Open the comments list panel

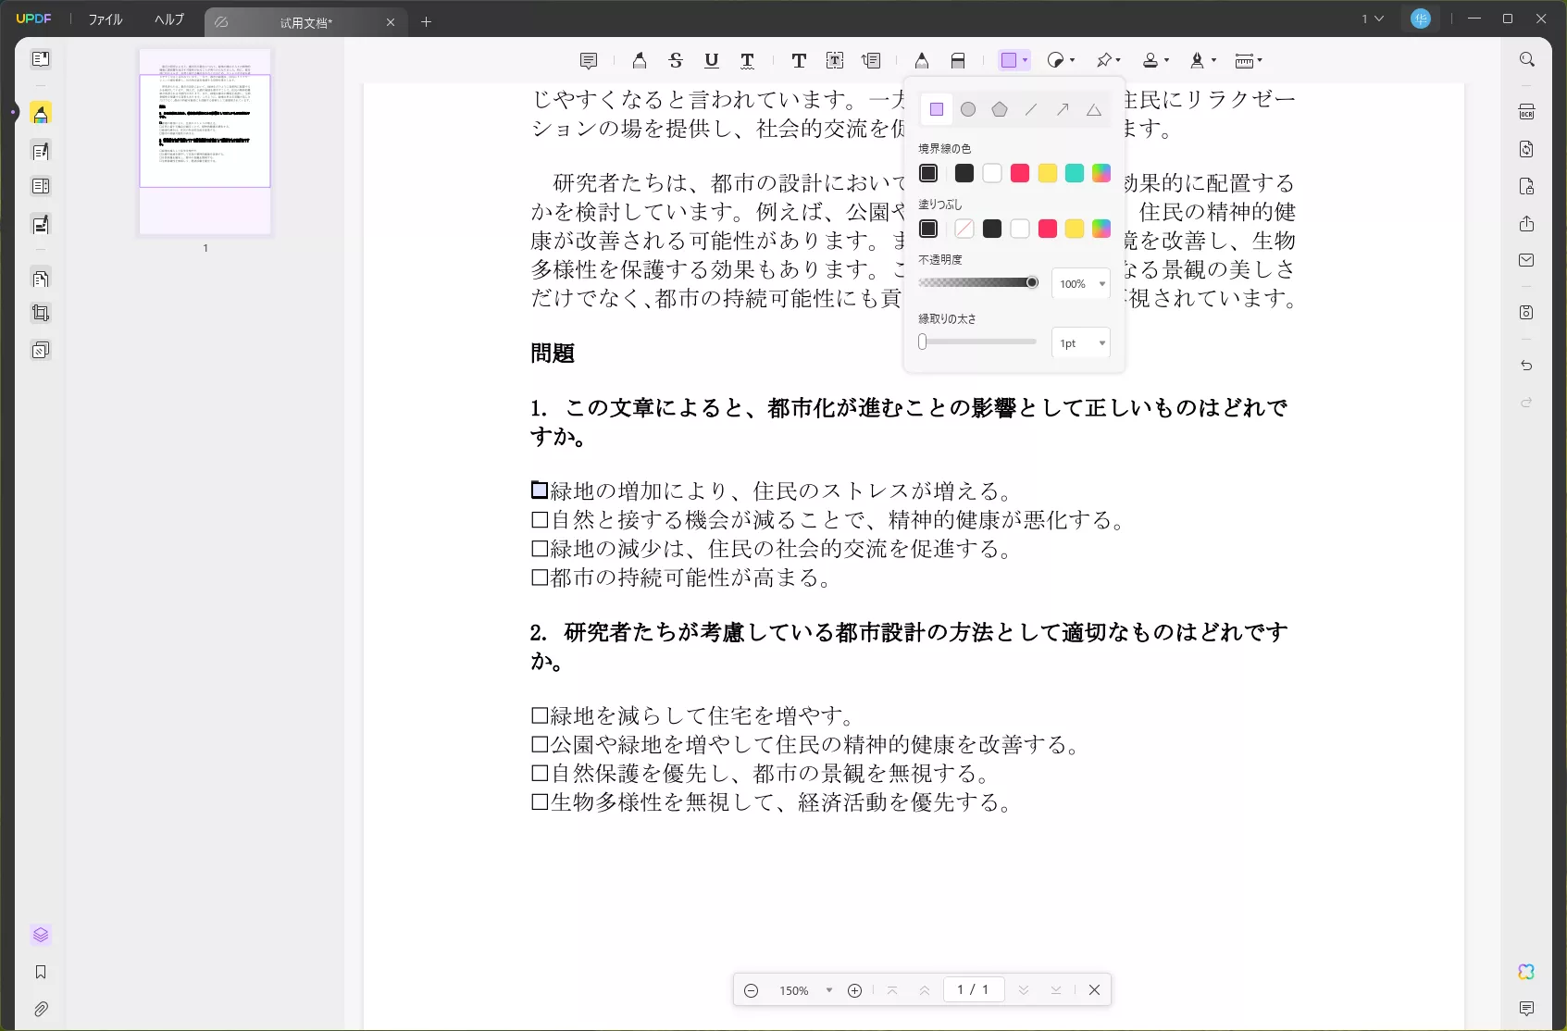point(1527,1009)
